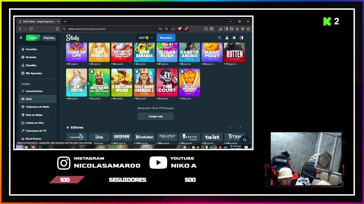Open the Big Bass Gold Ness Monster game
364x204 pixels.
point(99,82)
